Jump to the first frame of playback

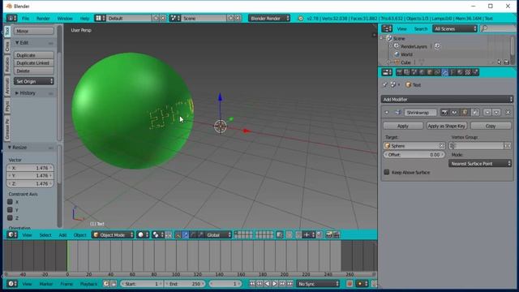252,284
